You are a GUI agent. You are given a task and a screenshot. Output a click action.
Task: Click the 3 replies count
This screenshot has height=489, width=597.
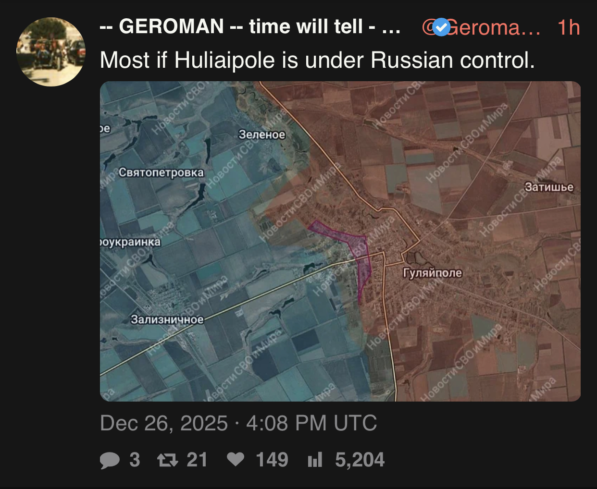coord(135,460)
